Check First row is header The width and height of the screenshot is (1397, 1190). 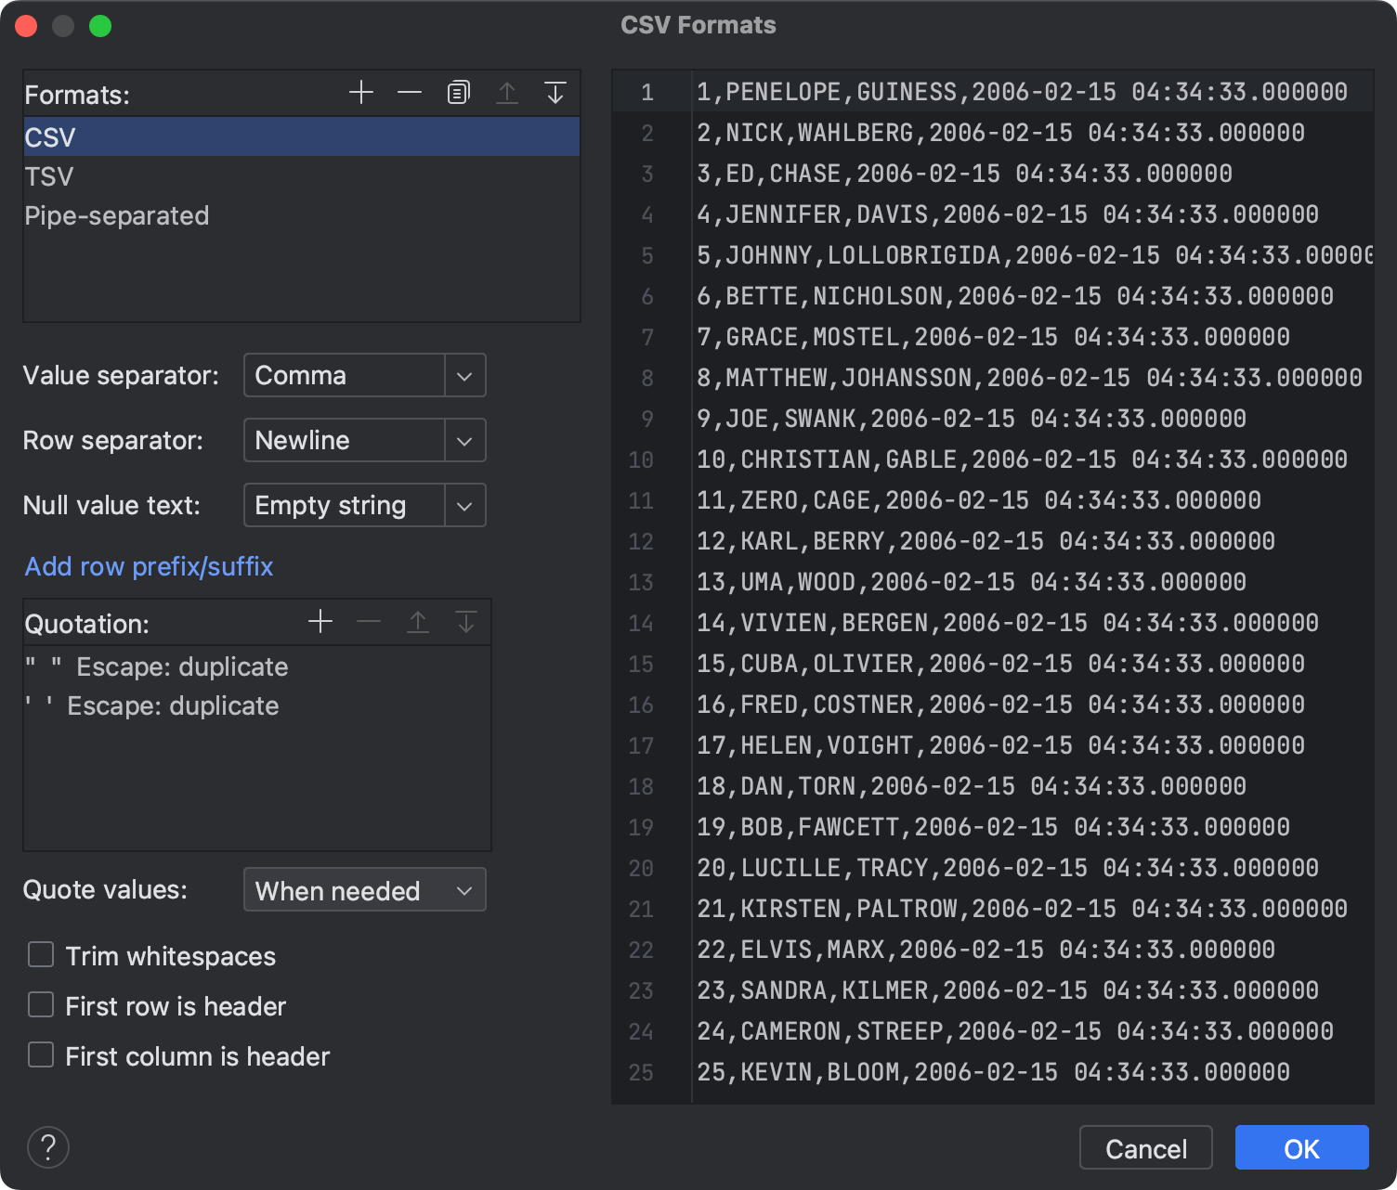[40, 1004]
